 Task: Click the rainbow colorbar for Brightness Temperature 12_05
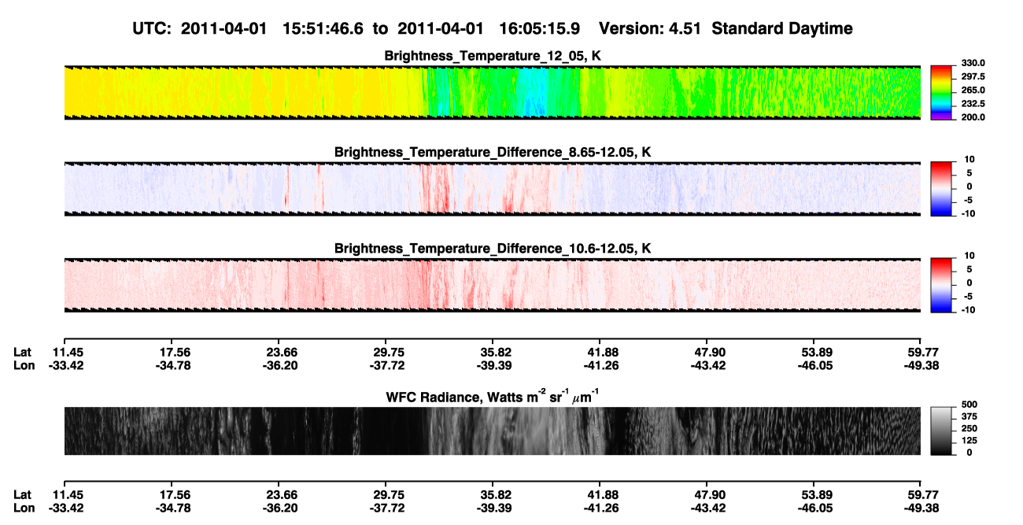[x=941, y=92]
